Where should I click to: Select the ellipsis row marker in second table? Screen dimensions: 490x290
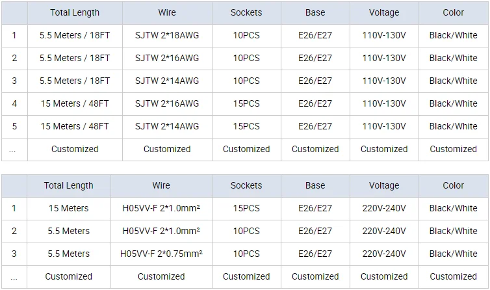(x=14, y=277)
